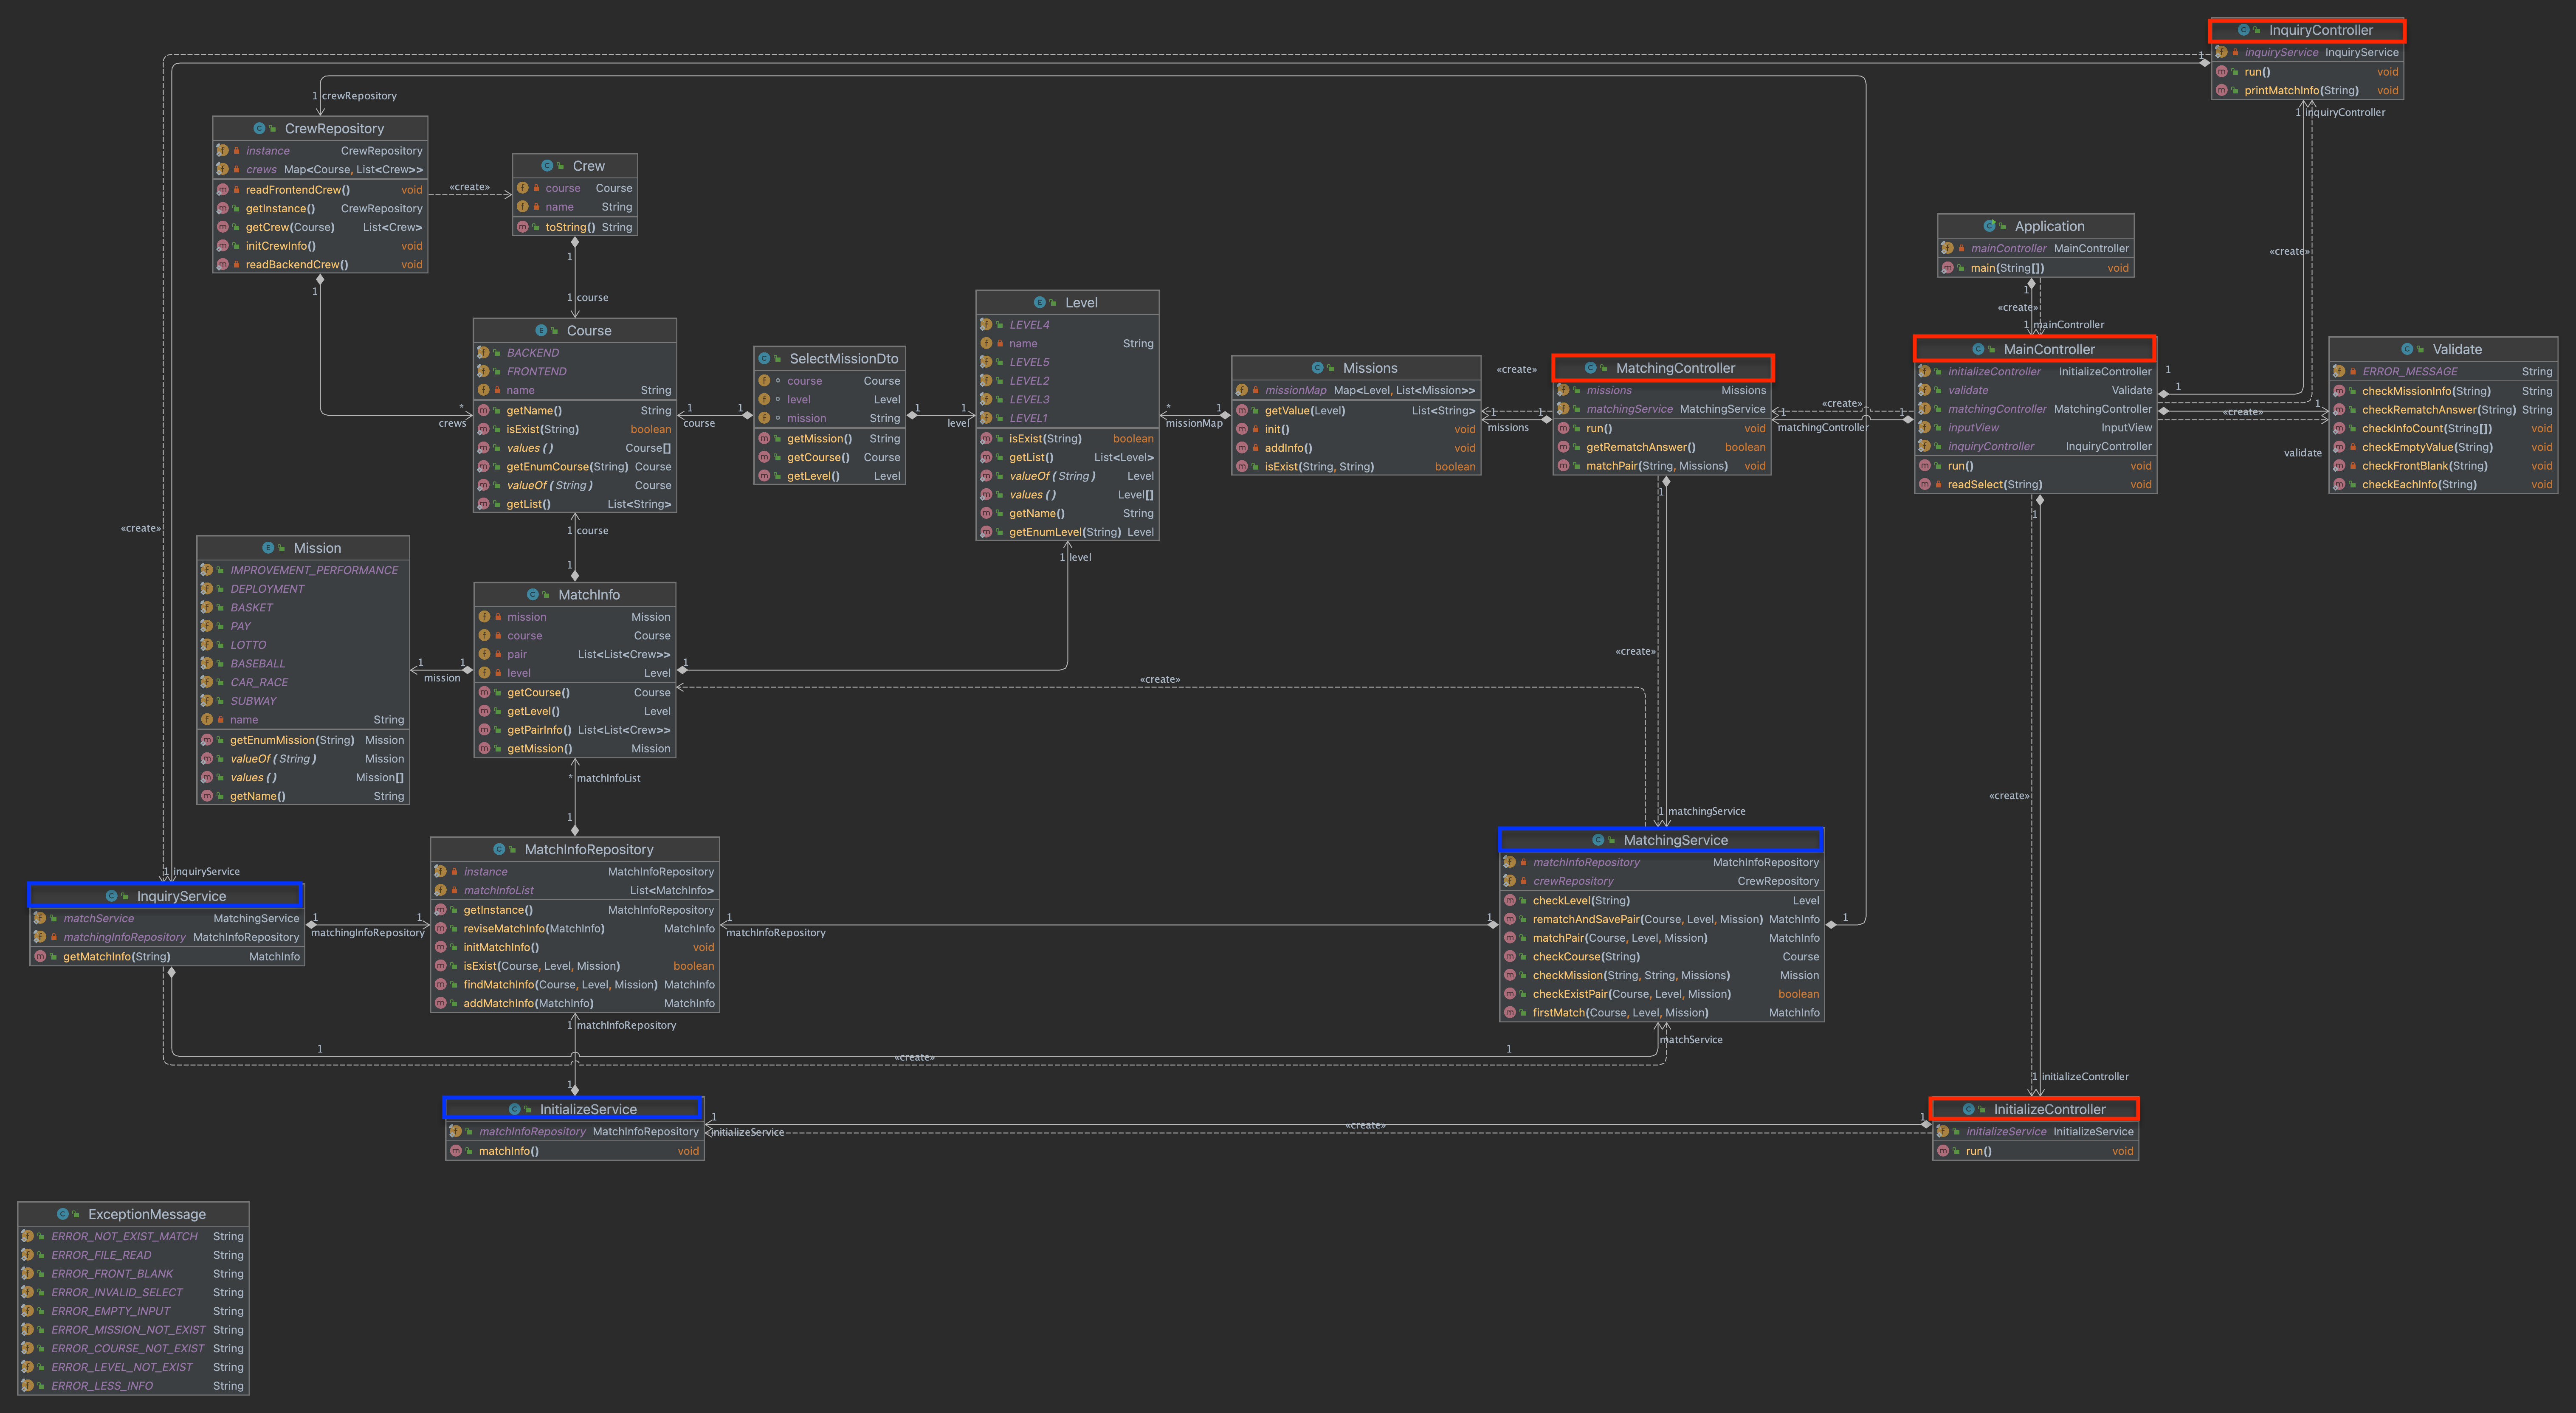Image resolution: width=2576 pixels, height=1413 pixels.
Task: Click the class icon next to Crew header
Action: click(x=547, y=166)
